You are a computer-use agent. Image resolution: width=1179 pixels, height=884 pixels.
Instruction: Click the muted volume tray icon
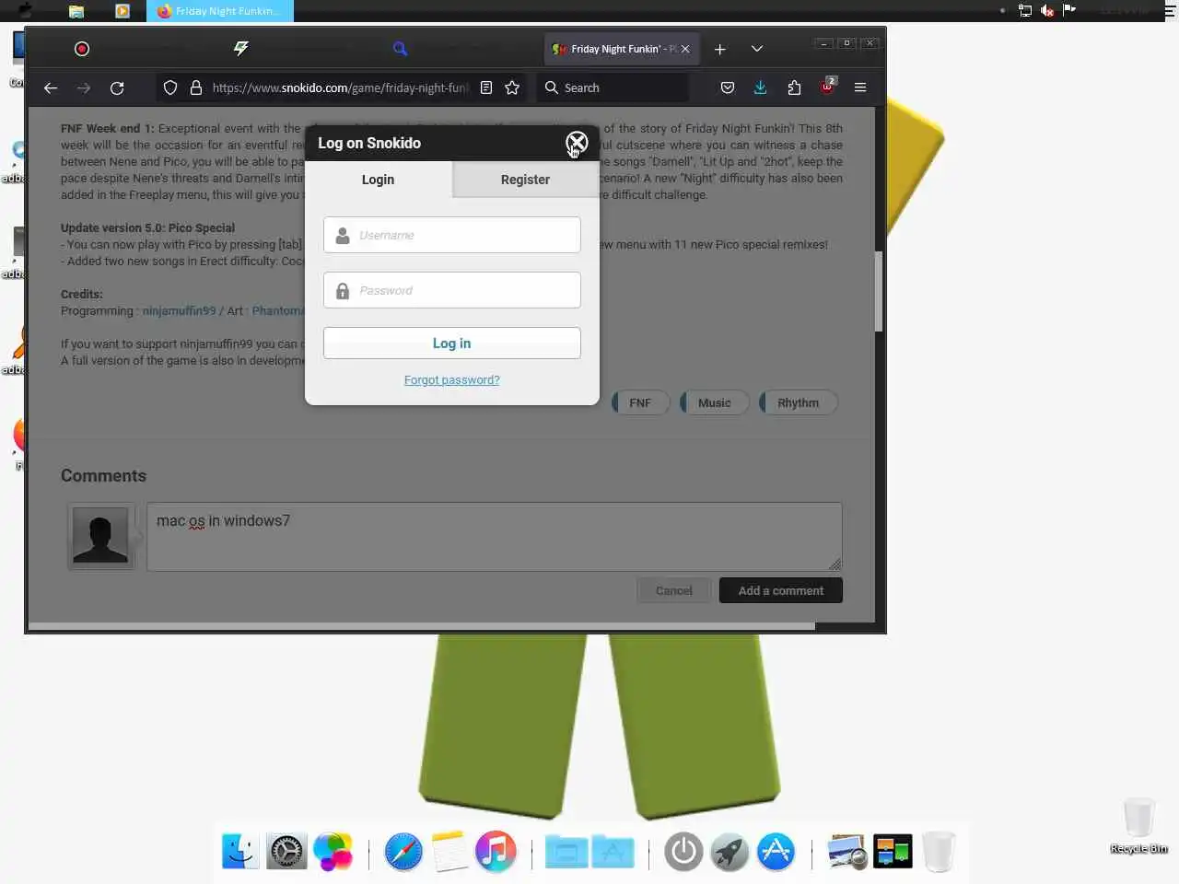pos(1047,10)
